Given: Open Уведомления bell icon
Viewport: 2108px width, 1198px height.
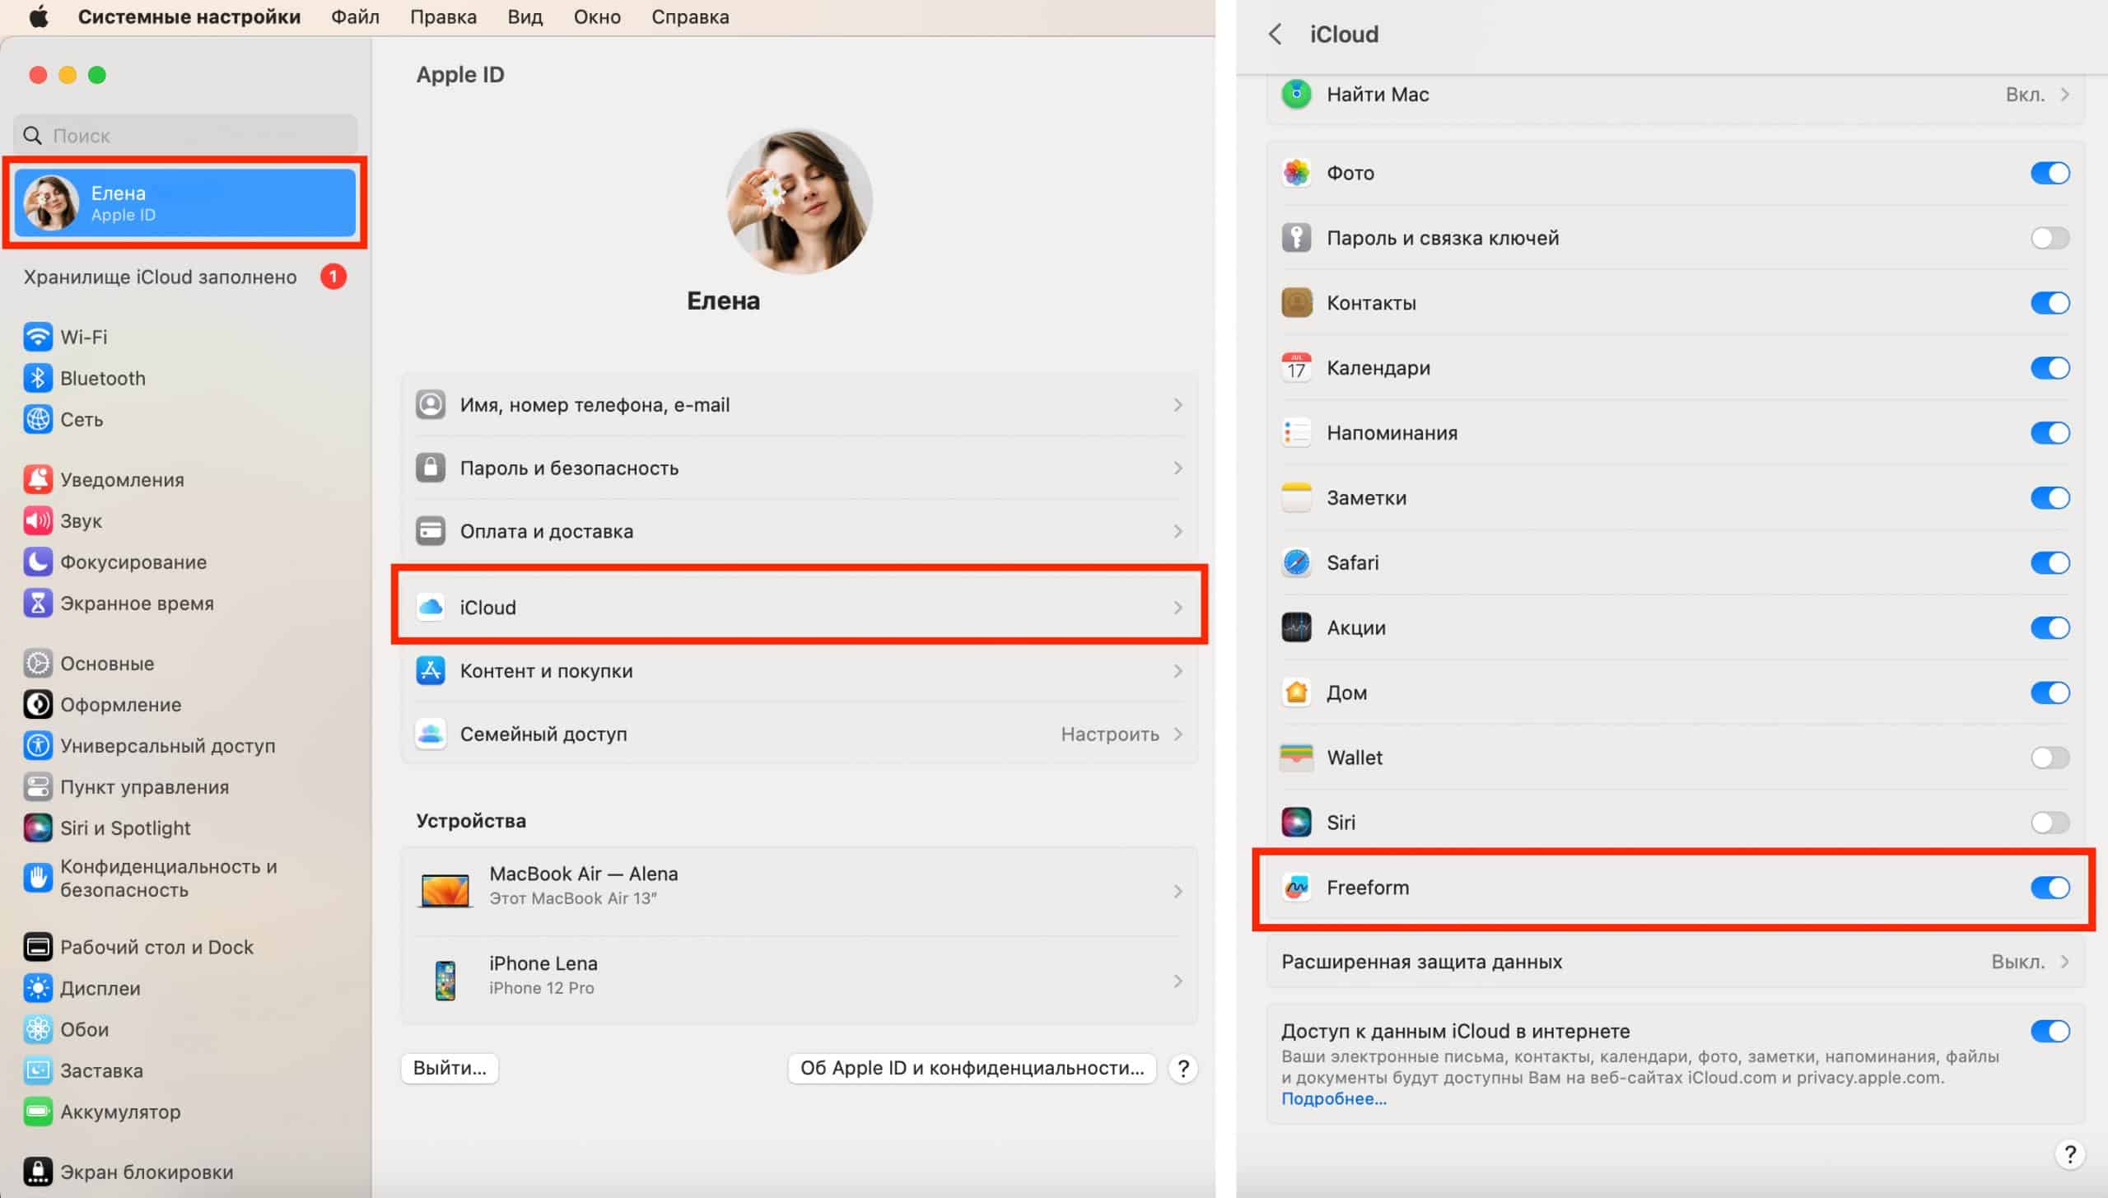Looking at the screenshot, I should pyautogui.click(x=38, y=479).
